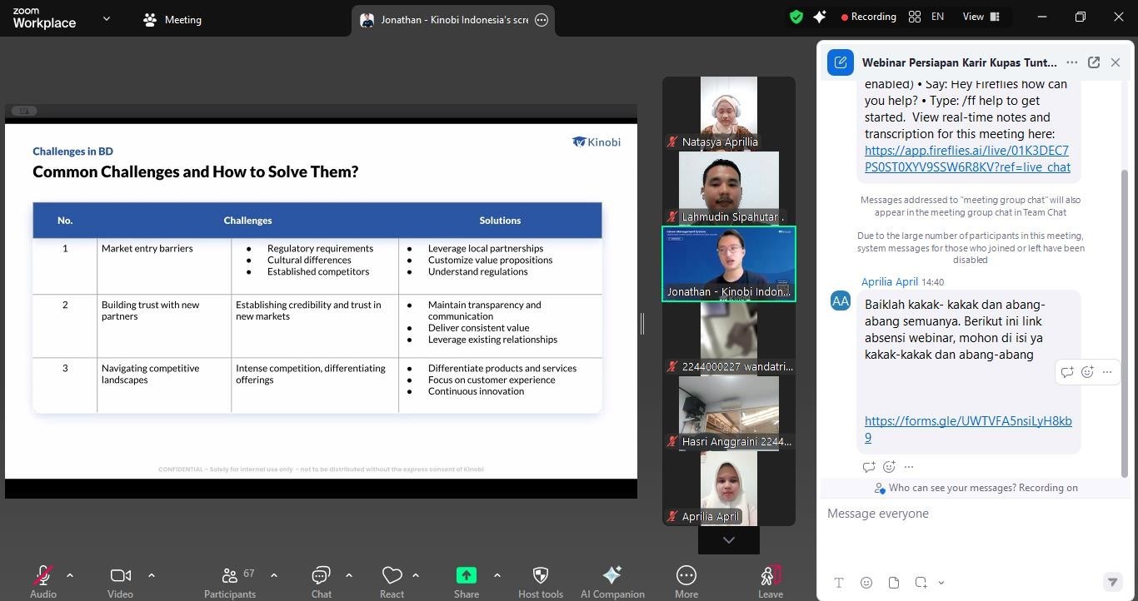
Task: Switch to the Meeting tab
Action: (x=172, y=20)
